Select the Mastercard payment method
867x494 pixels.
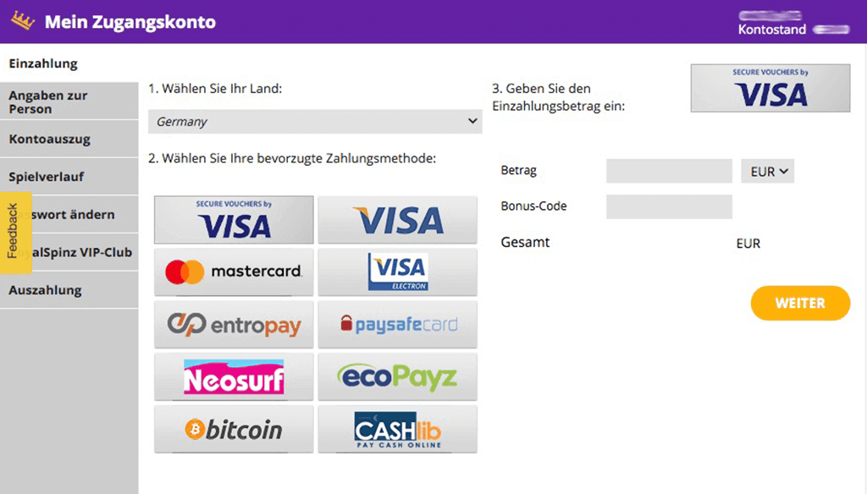tap(233, 272)
